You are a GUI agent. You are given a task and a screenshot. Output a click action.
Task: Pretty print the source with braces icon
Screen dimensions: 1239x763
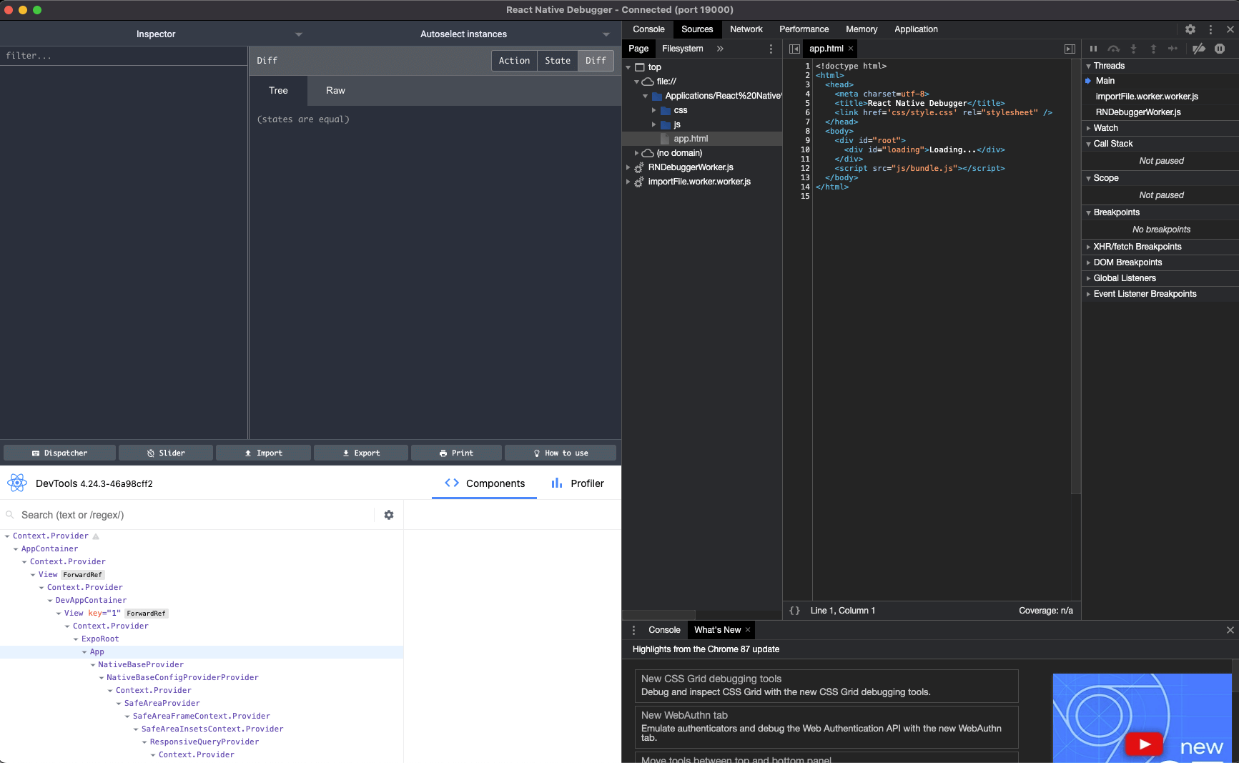coord(794,611)
